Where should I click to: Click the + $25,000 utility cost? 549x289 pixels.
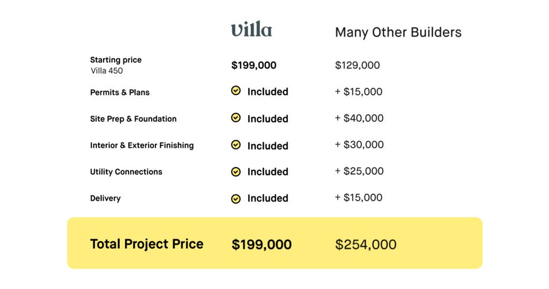point(359,171)
